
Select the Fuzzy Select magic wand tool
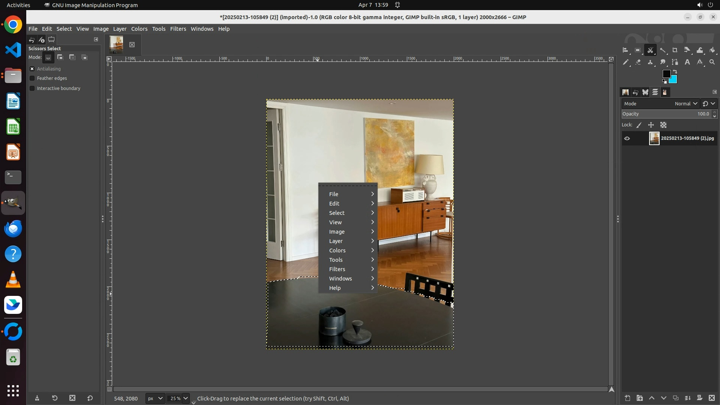[663, 50]
